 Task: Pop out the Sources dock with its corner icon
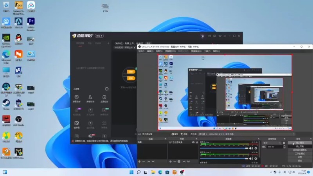click(197, 139)
